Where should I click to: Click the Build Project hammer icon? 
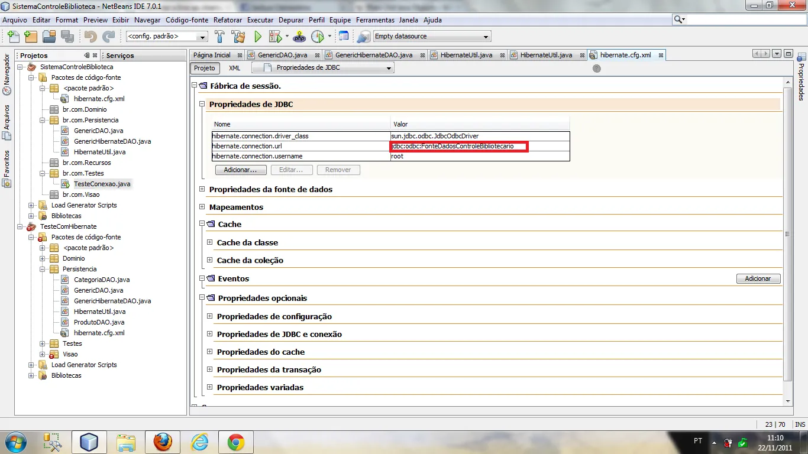[x=219, y=37]
